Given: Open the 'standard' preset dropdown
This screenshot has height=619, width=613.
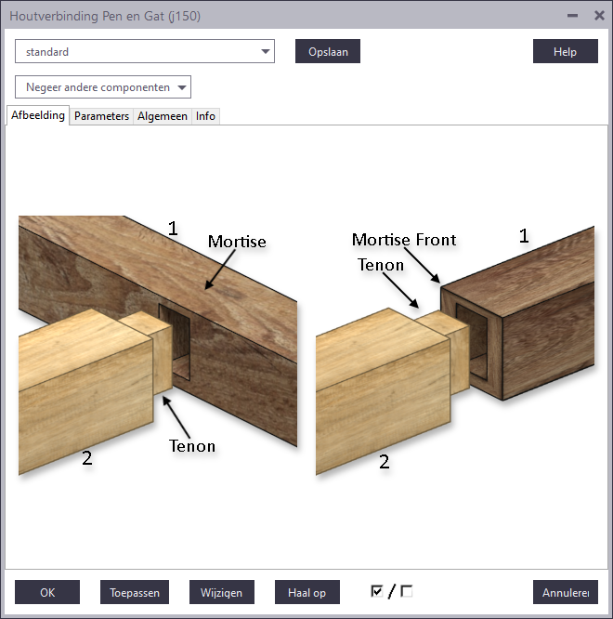Looking at the screenshot, I should tap(145, 52).
